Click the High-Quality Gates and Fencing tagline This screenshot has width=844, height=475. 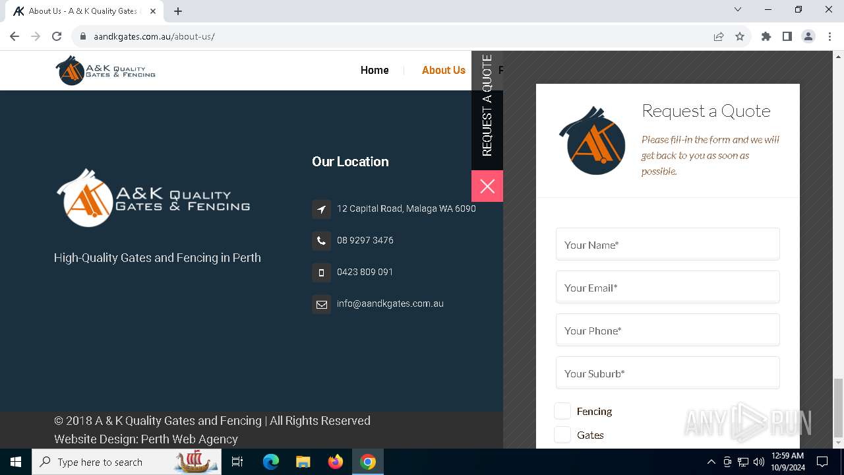[158, 257]
